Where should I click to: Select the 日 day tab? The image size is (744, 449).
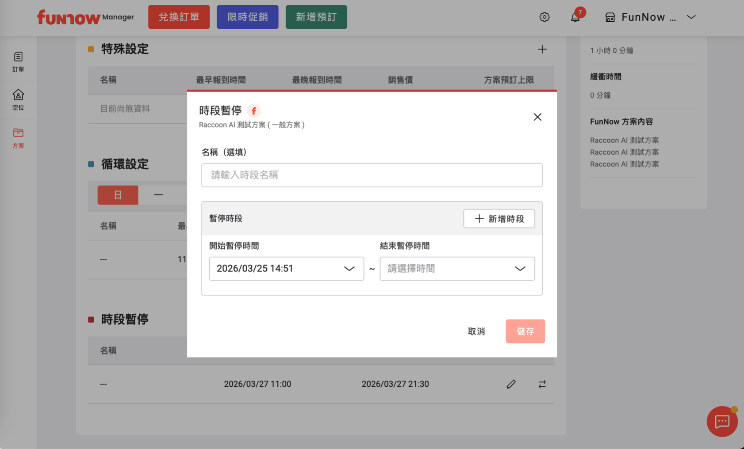click(118, 195)
